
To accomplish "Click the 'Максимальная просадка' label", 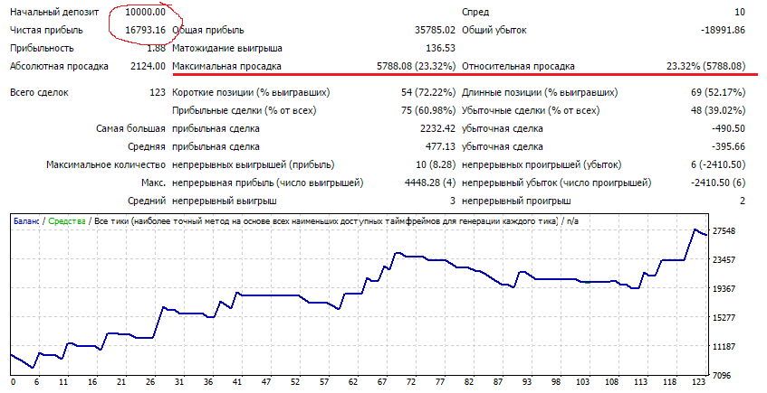I will [227, 66].
